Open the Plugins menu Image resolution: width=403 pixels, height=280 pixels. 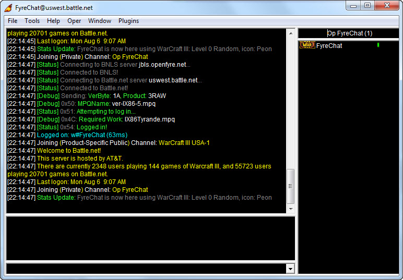(128, 21)
